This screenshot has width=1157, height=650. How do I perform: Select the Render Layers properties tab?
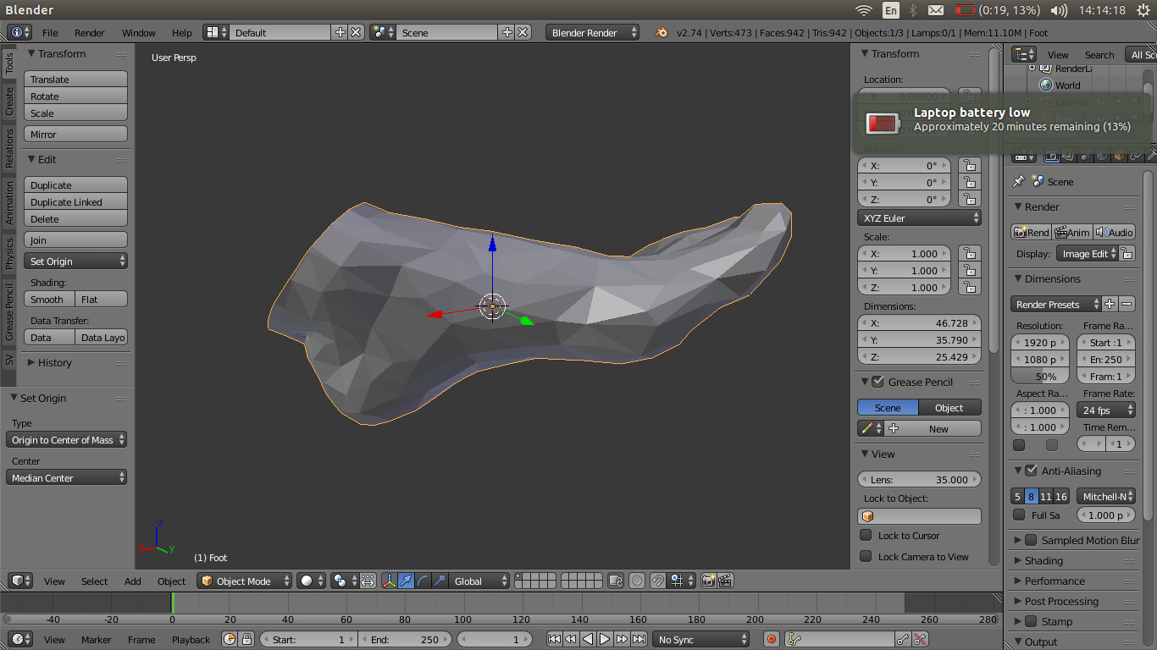click(x=1068, y=157)
